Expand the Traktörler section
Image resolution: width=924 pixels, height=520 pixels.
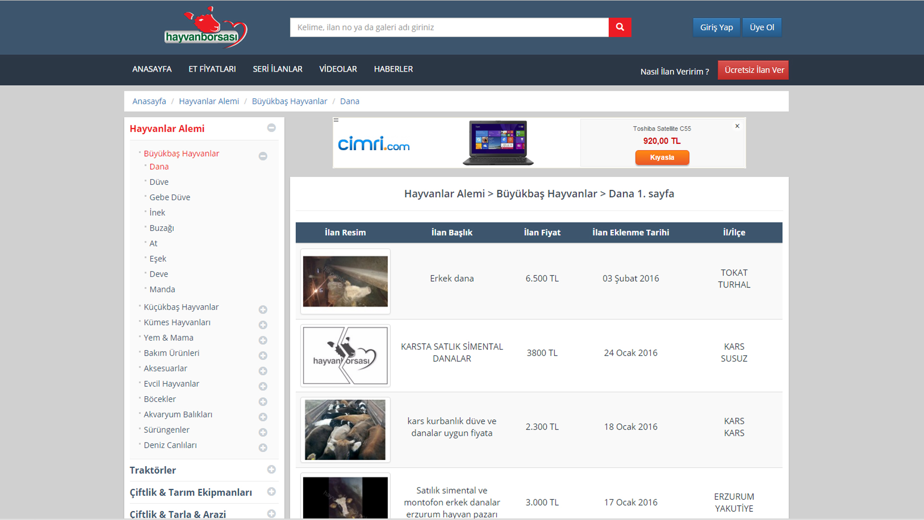point(271,469)
